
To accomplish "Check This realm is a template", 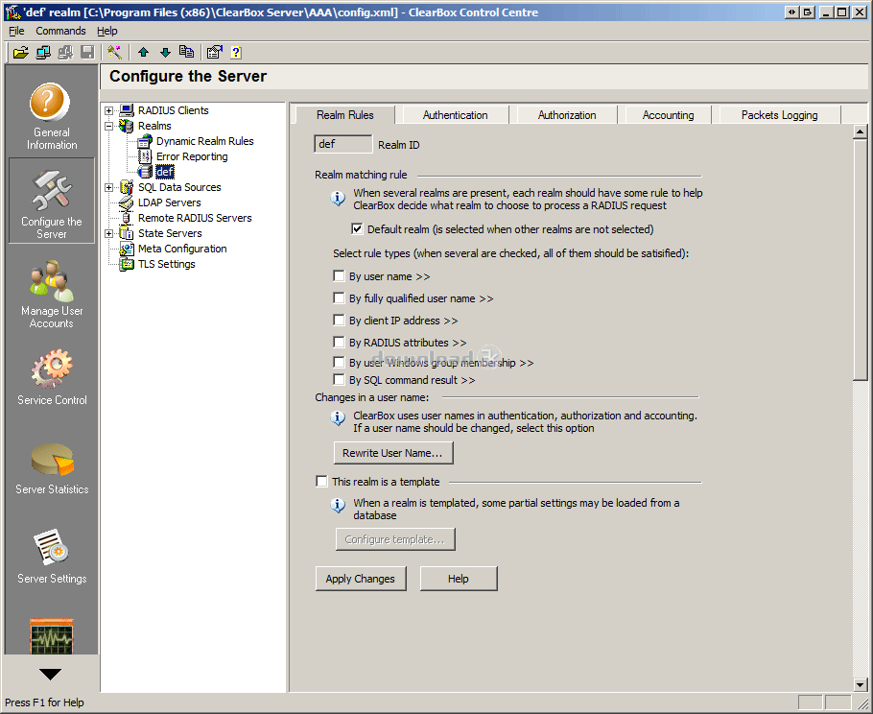I will pos(321,481).
